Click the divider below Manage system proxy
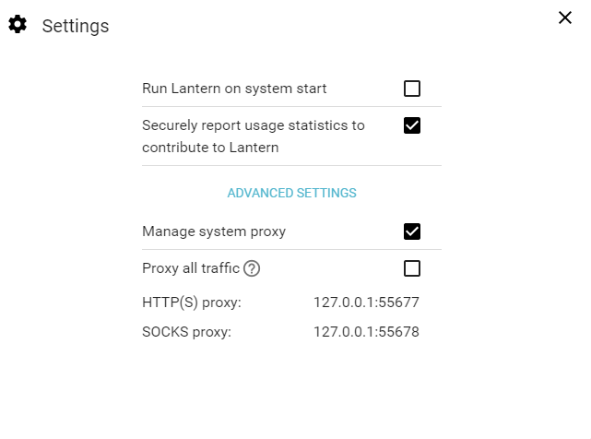The height and width of the screenshot is (439, 591). click(291, 249)
